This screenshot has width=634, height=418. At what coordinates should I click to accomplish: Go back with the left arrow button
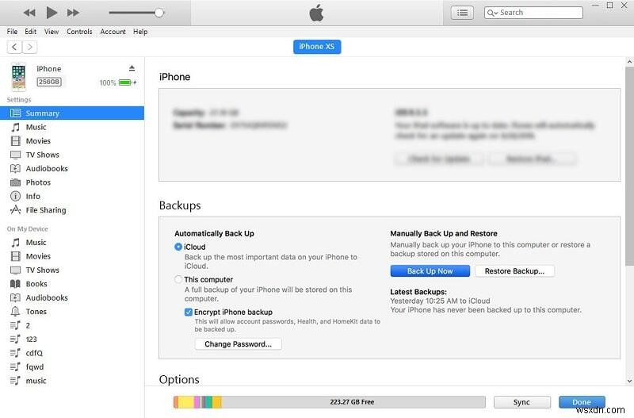pos(14,47)
